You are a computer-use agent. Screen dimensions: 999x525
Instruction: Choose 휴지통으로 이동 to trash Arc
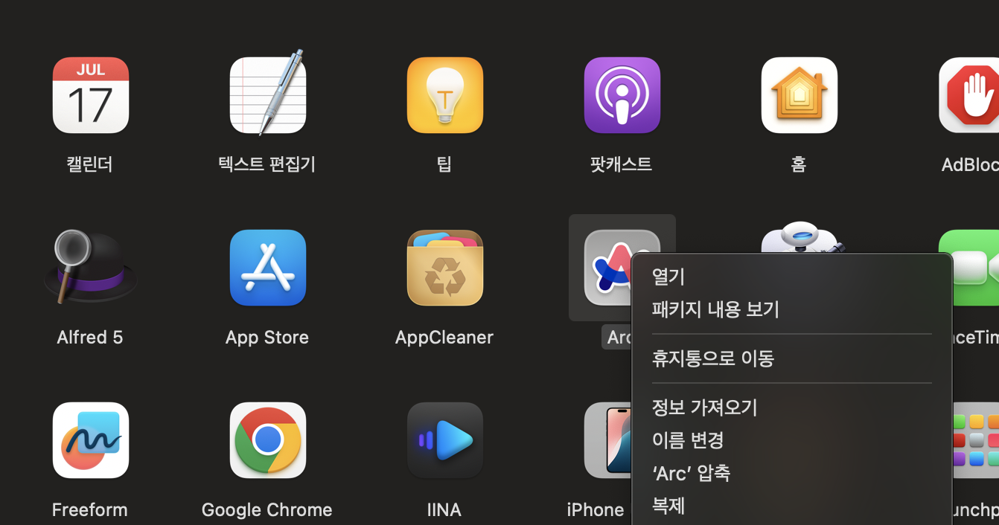tap(792, 358)
